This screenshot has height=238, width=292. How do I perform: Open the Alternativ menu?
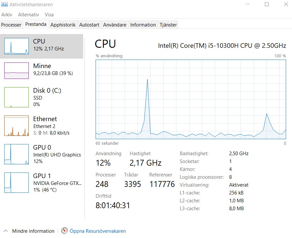point(28,14)
